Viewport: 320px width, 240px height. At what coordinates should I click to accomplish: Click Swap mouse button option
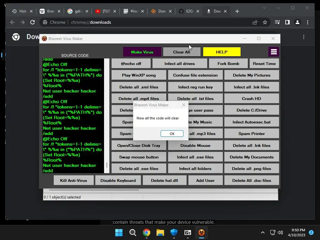(139, 157)
